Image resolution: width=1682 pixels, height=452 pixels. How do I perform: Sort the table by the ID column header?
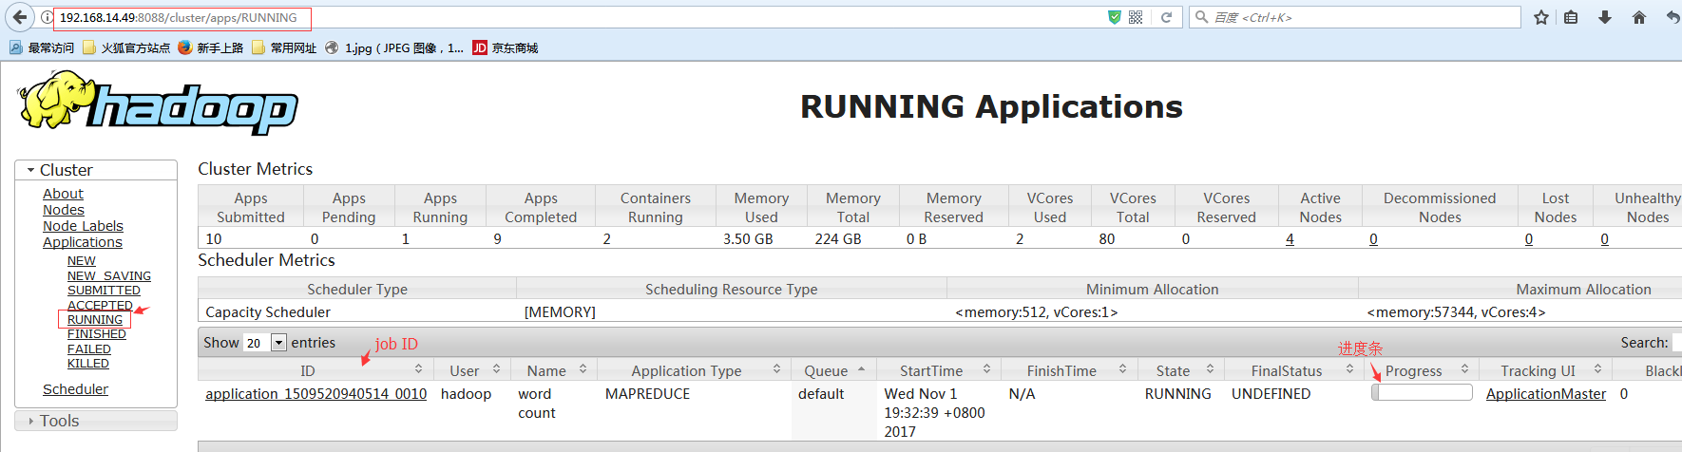pos(308,370)
